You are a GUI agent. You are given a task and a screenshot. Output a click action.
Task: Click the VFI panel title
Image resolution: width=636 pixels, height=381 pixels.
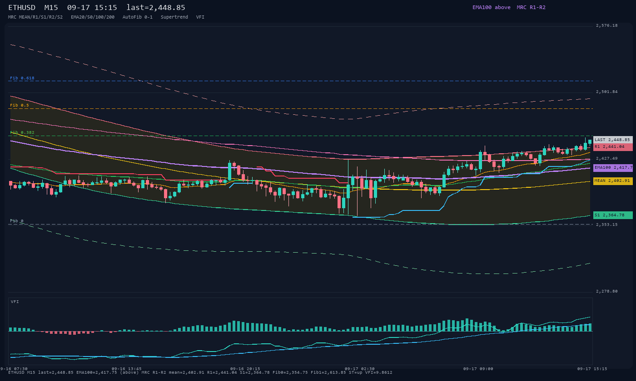coord(15,302)
